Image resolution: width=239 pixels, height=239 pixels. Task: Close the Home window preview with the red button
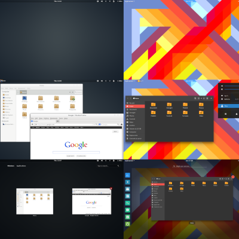point(233,177)
